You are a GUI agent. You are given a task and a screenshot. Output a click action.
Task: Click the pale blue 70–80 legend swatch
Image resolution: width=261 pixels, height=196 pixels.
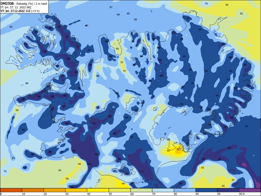[163, 190]
